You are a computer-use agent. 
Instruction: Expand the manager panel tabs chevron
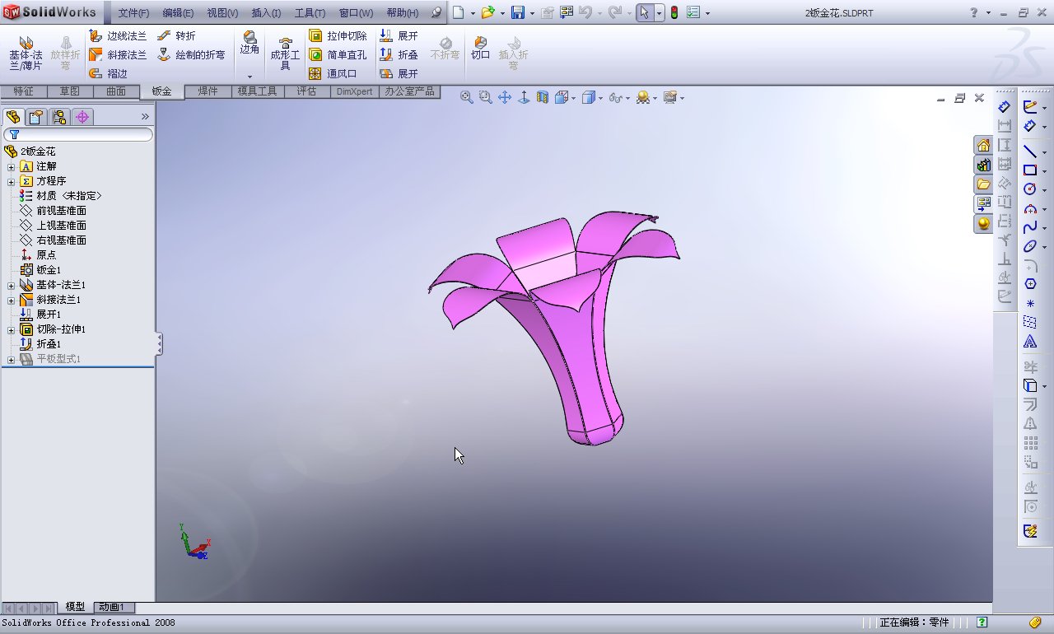pos(146,117)
